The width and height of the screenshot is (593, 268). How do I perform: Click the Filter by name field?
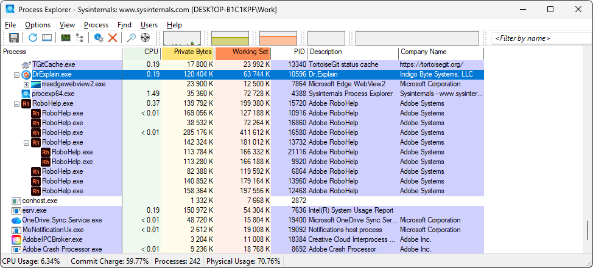[x=542, y=38]
